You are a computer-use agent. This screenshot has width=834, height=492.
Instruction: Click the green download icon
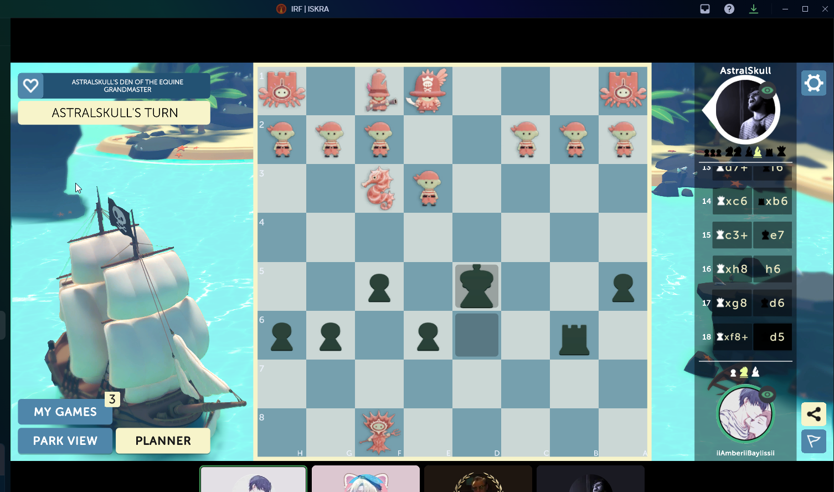754,9
